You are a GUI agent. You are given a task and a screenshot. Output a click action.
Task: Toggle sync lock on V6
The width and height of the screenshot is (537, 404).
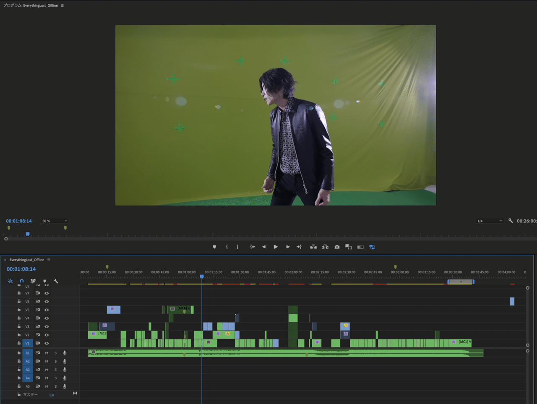click(38, 301)
